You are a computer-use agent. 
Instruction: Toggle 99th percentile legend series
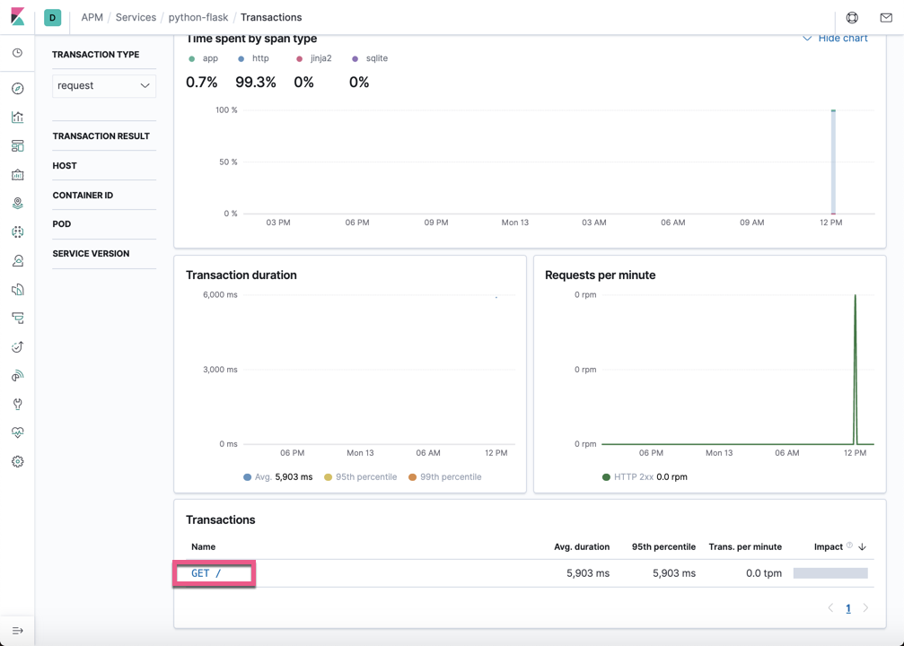[x=444, y=477]
